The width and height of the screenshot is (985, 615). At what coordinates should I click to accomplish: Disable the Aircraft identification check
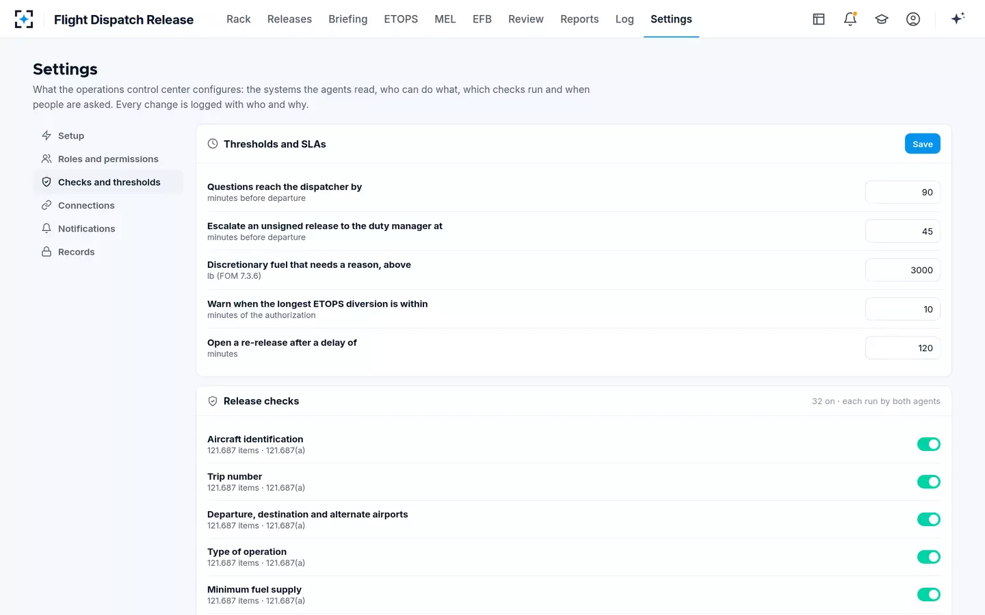tap(928, 444)
